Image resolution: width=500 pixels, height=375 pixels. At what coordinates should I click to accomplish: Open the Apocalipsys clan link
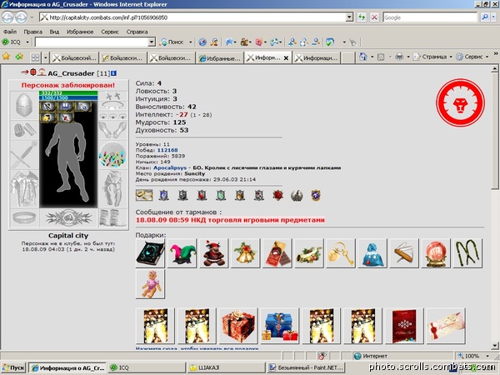[170, 167]
